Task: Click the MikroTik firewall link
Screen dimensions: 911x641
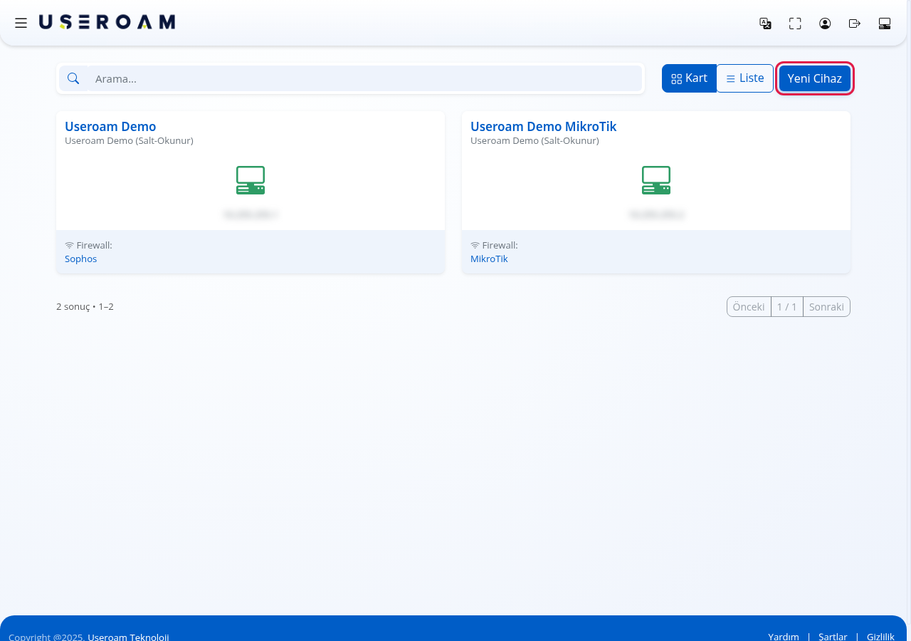Action: (x=489, y=259)
